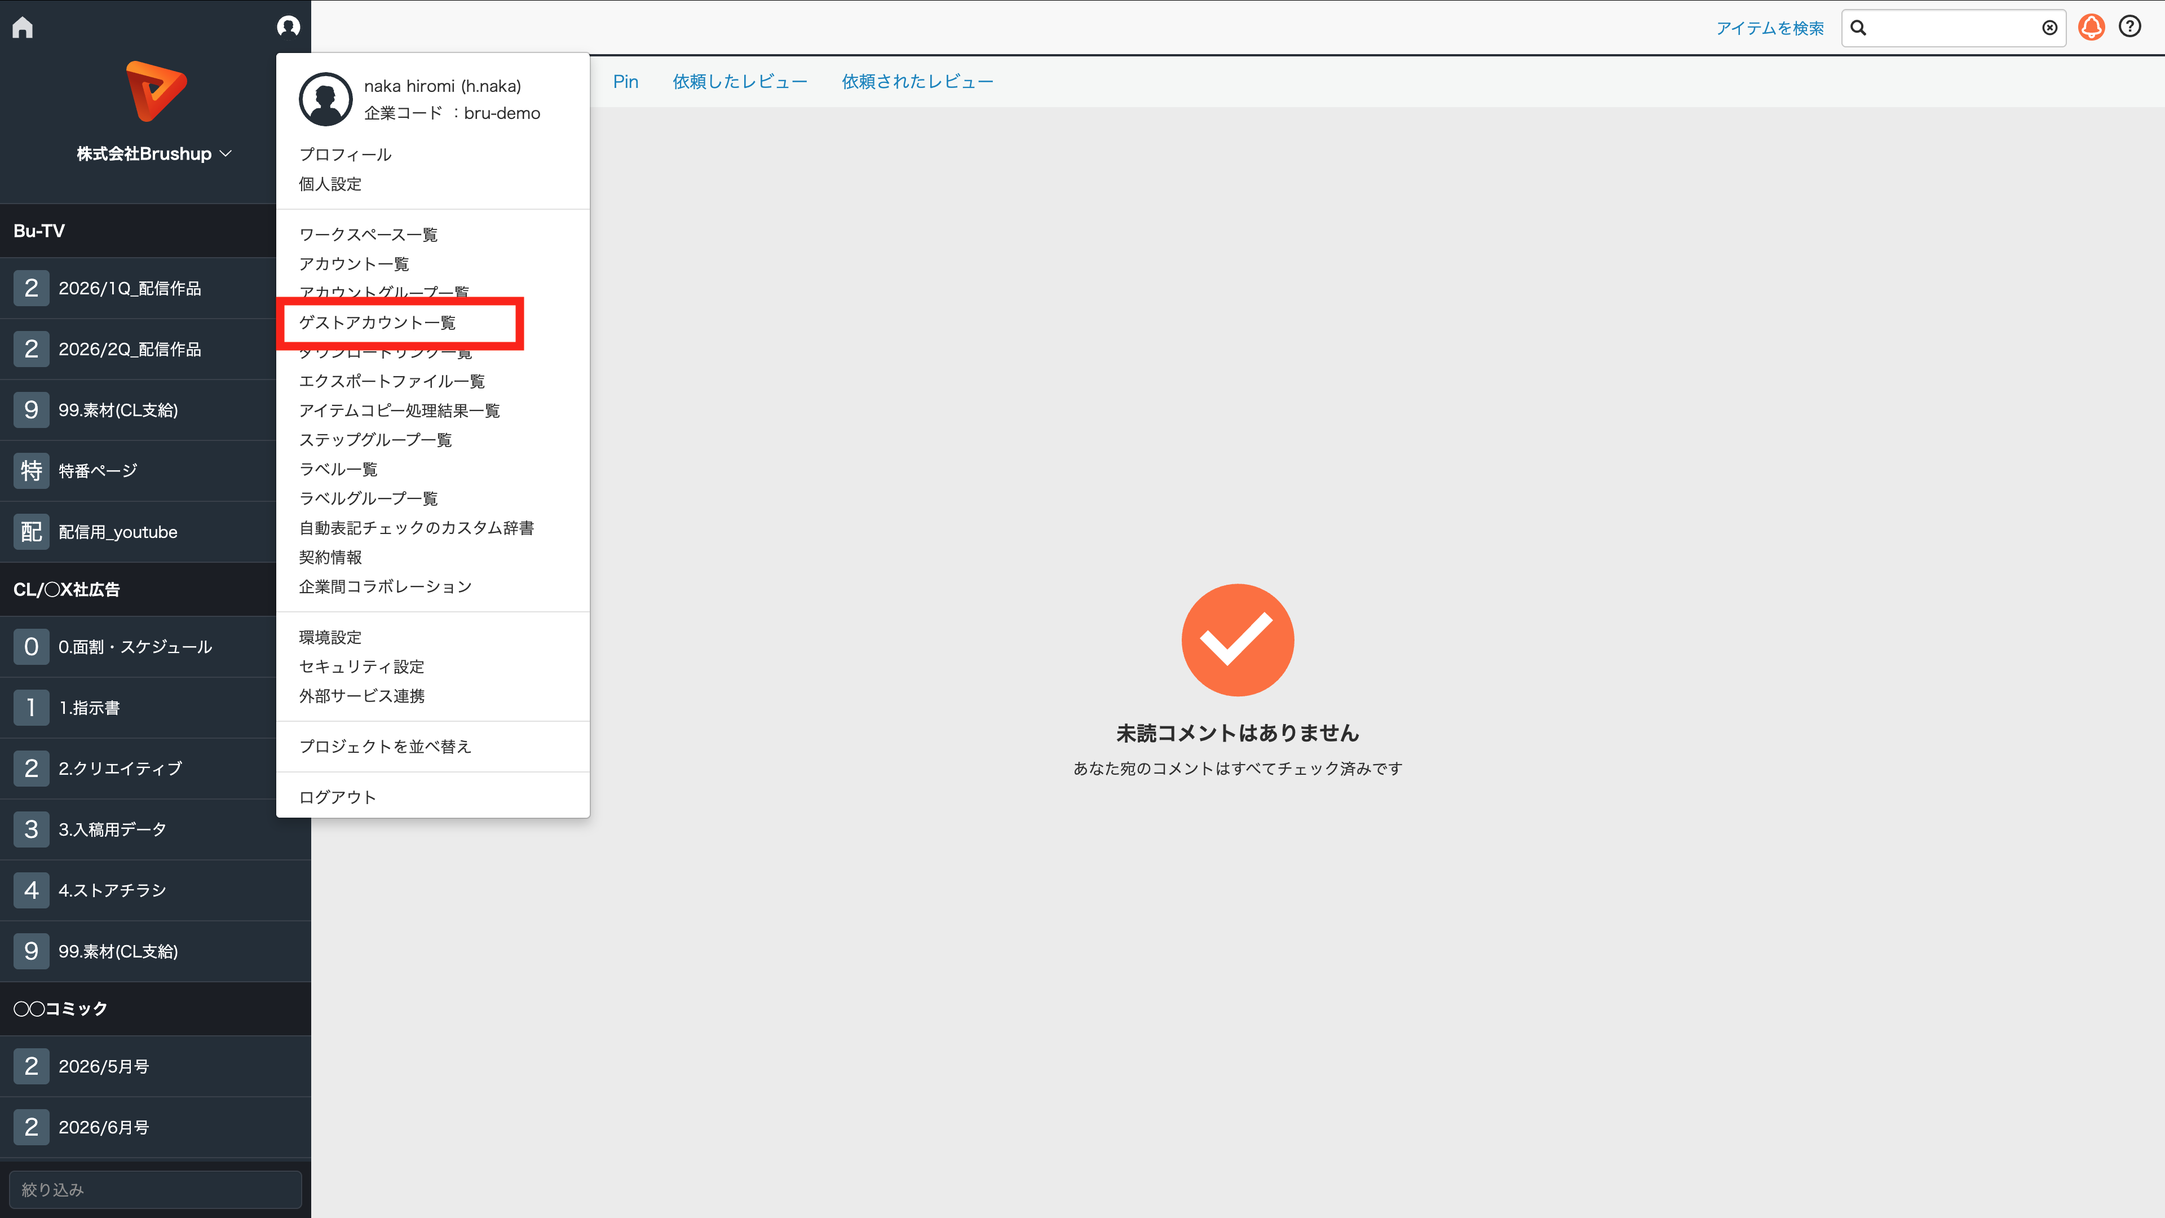The image size is (2165, 1218).
Task: Open the 2026/2Q_配信作品 project
Action: 138,349
